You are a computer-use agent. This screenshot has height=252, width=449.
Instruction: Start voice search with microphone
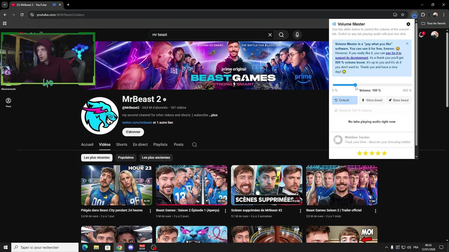pyautogui.click(x=297, y=35)
